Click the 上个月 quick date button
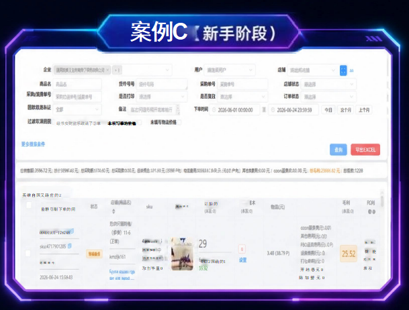 364,110
